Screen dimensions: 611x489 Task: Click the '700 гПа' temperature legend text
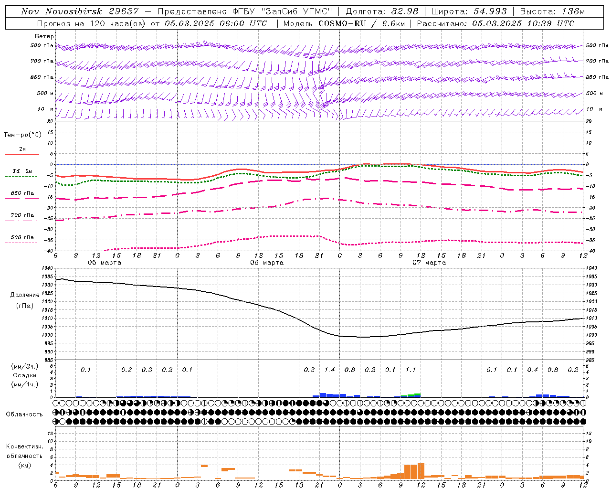22,215
